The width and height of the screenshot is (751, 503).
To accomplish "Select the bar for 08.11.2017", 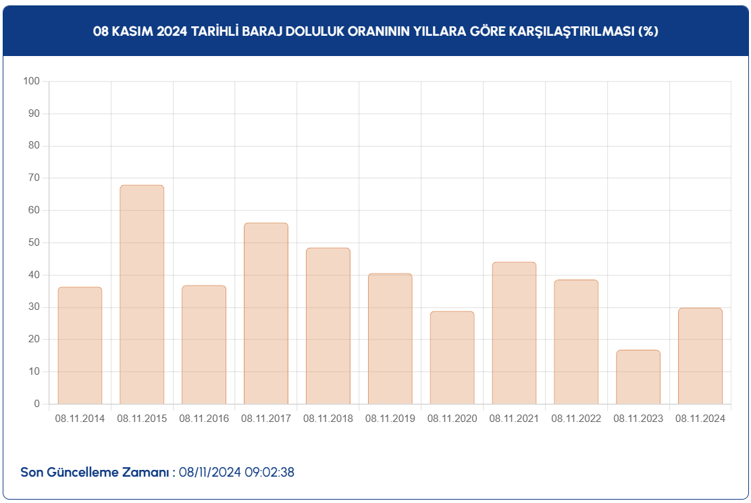I will coord(266,313).
